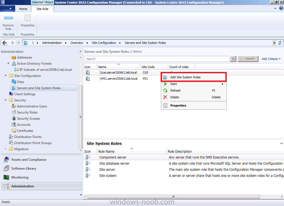The height and width of the screenshot is (206, 284).
Task: Click the Distribution Points icon
Action: [x=11, y=137]
